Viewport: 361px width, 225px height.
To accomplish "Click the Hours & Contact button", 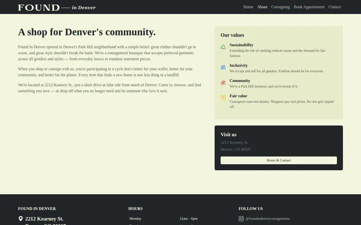I will pos(279,160).
